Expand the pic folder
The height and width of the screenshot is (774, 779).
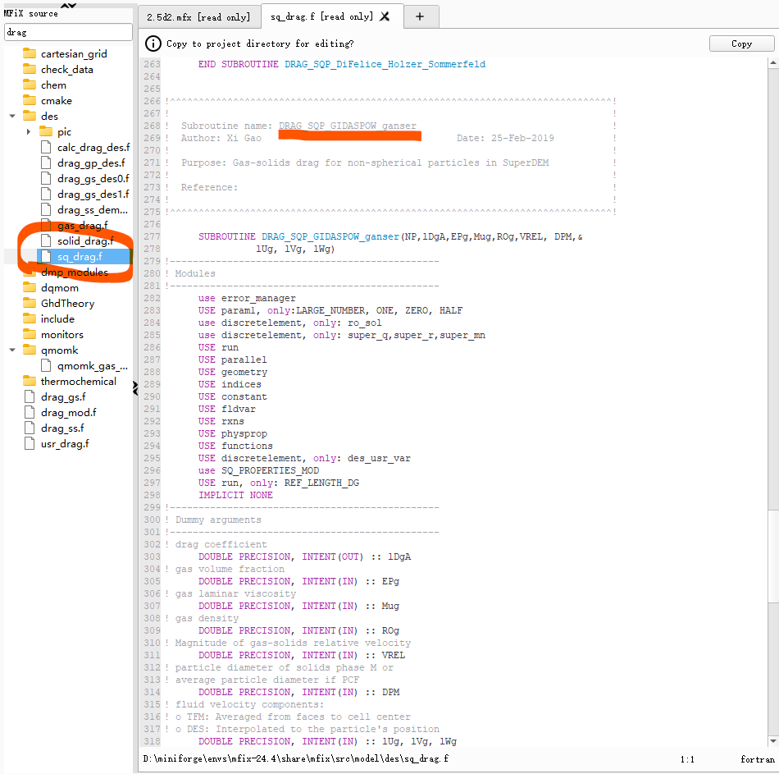tap(29, 132)
